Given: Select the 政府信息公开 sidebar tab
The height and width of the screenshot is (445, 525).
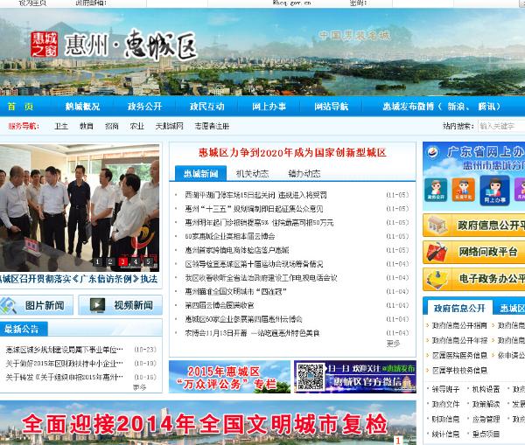Looking at the screenshot, I should click(458, 309).
